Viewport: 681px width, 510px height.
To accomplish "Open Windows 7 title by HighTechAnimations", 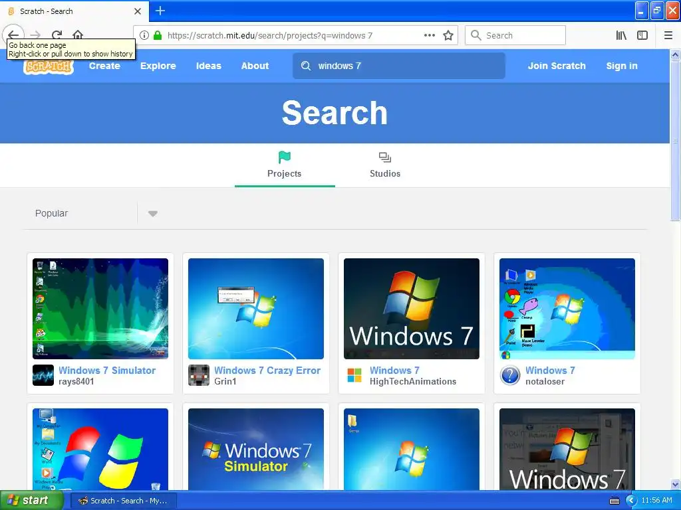I will click(x=394, y=371).
